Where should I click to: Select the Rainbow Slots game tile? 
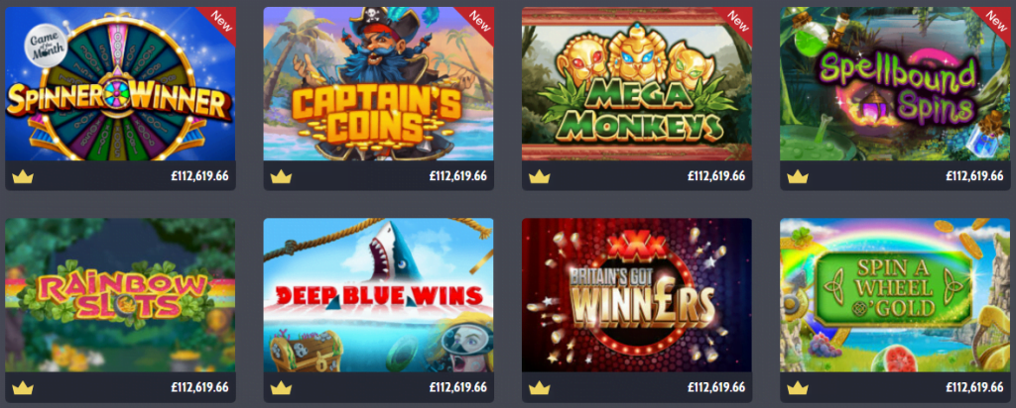click(x=120, y=295)
